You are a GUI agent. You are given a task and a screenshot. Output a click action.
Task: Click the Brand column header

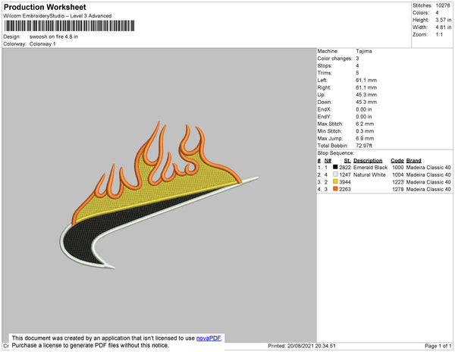pyautogui.click(x=413, y=161)
